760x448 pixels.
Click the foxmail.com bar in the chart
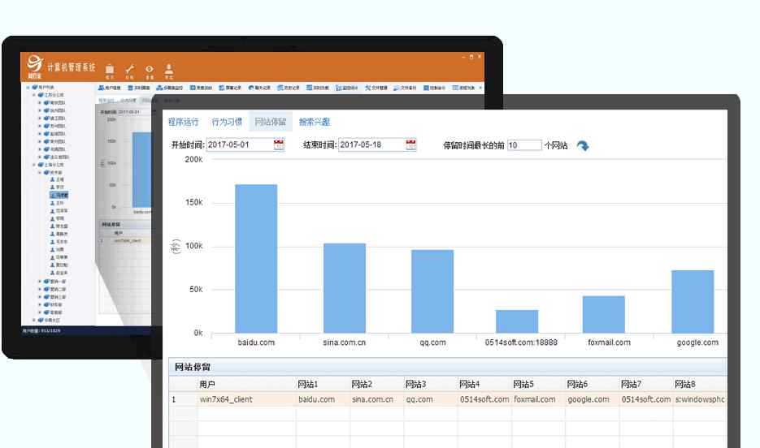[603, 314]
